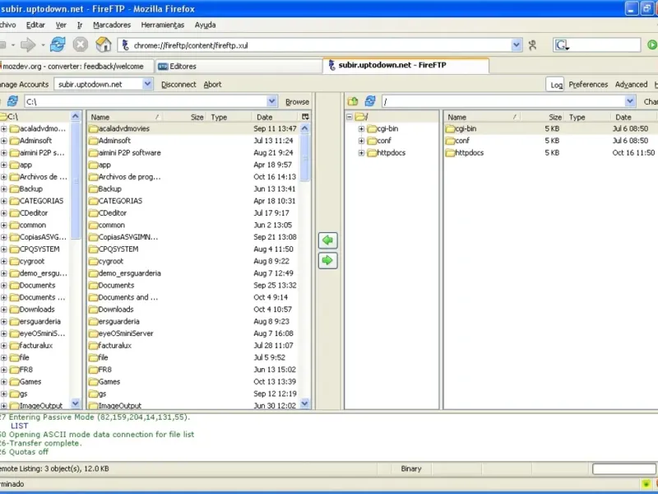Click the root folder icon in remote tree

[x=360, y=116]
